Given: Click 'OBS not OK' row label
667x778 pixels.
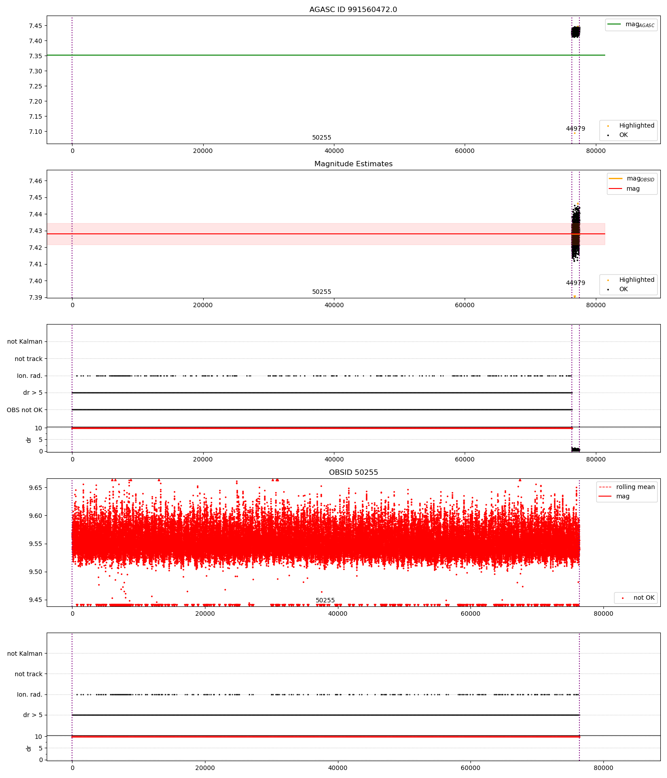Looking at the screenshot, I should point(24,410).
